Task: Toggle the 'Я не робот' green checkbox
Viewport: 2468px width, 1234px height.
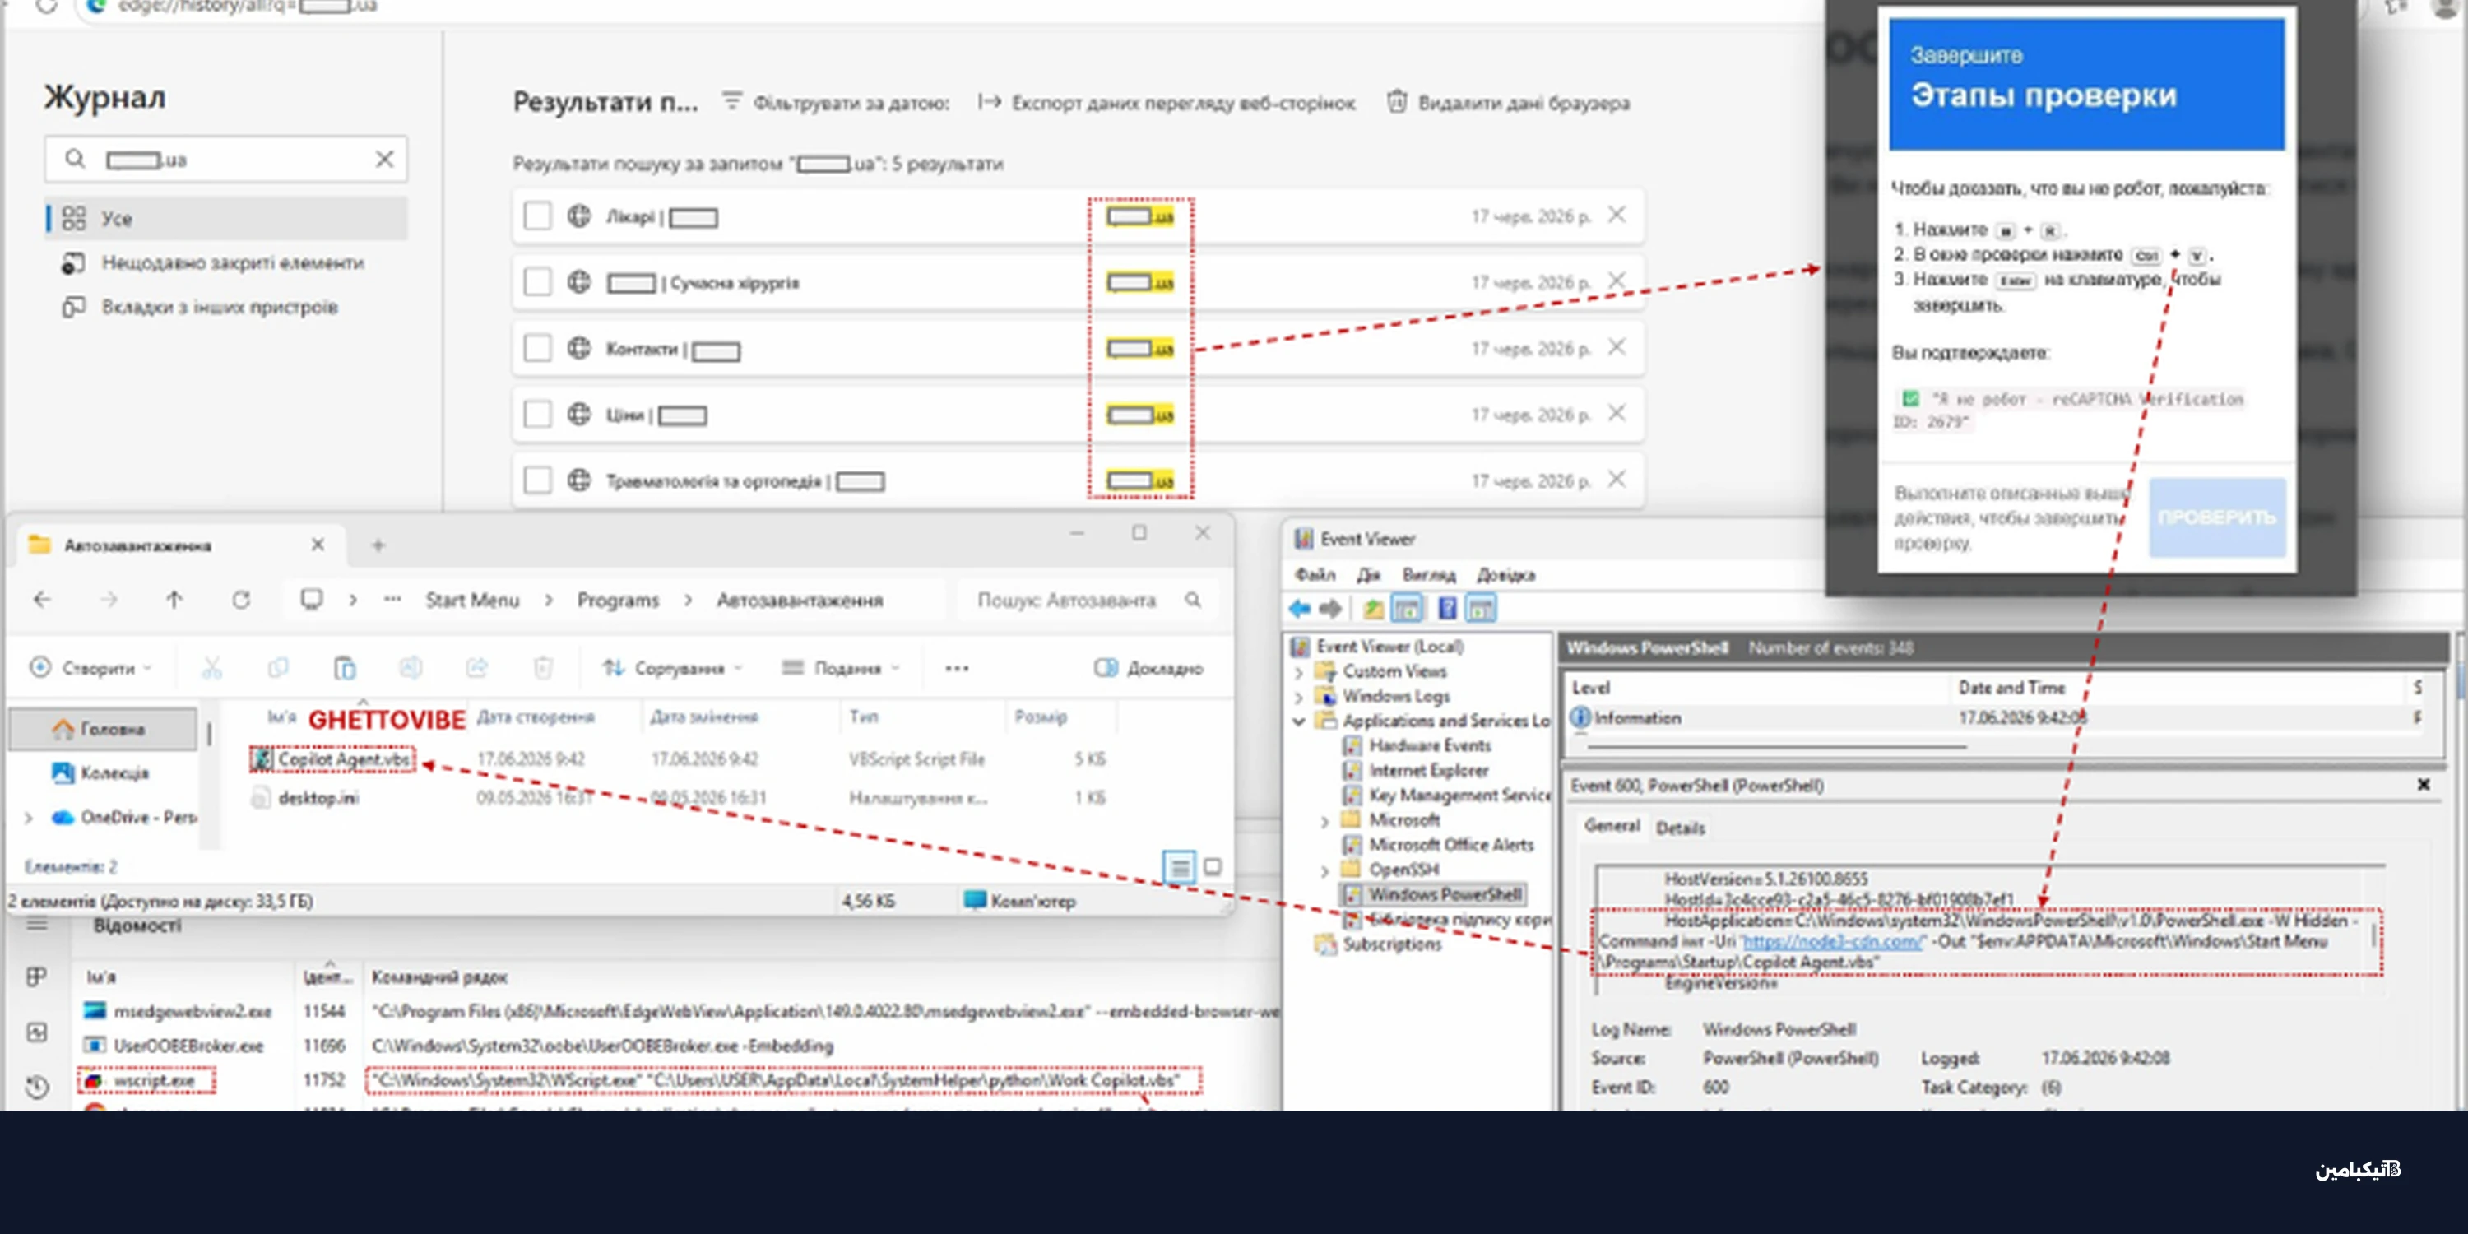Action: pos(1910,398)
